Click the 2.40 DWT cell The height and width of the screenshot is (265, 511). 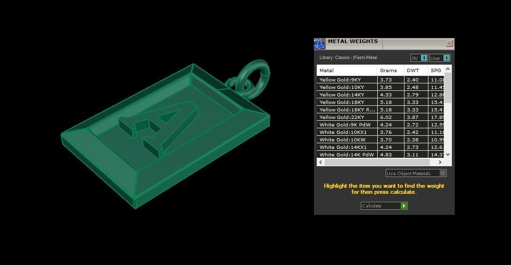click(x=416, y=80)
